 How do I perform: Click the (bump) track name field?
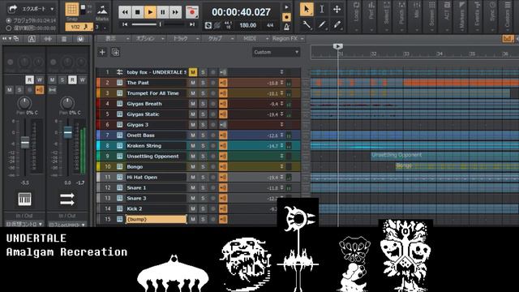click(x=156, y=219)
